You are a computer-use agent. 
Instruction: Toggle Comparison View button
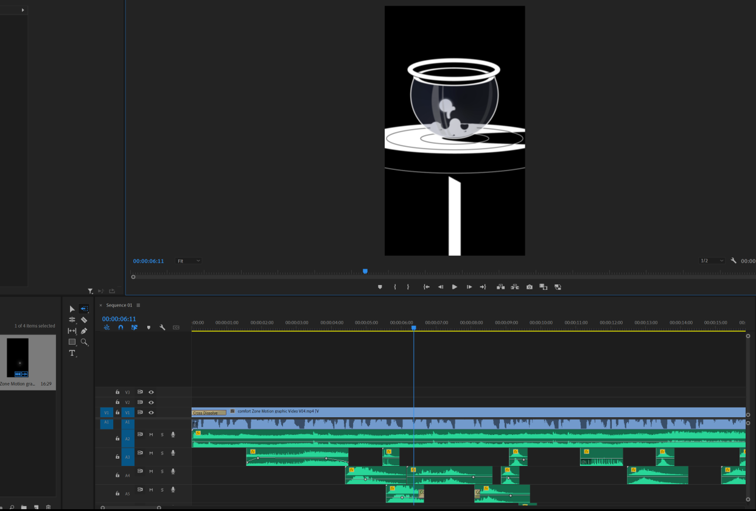pos(544,287)
